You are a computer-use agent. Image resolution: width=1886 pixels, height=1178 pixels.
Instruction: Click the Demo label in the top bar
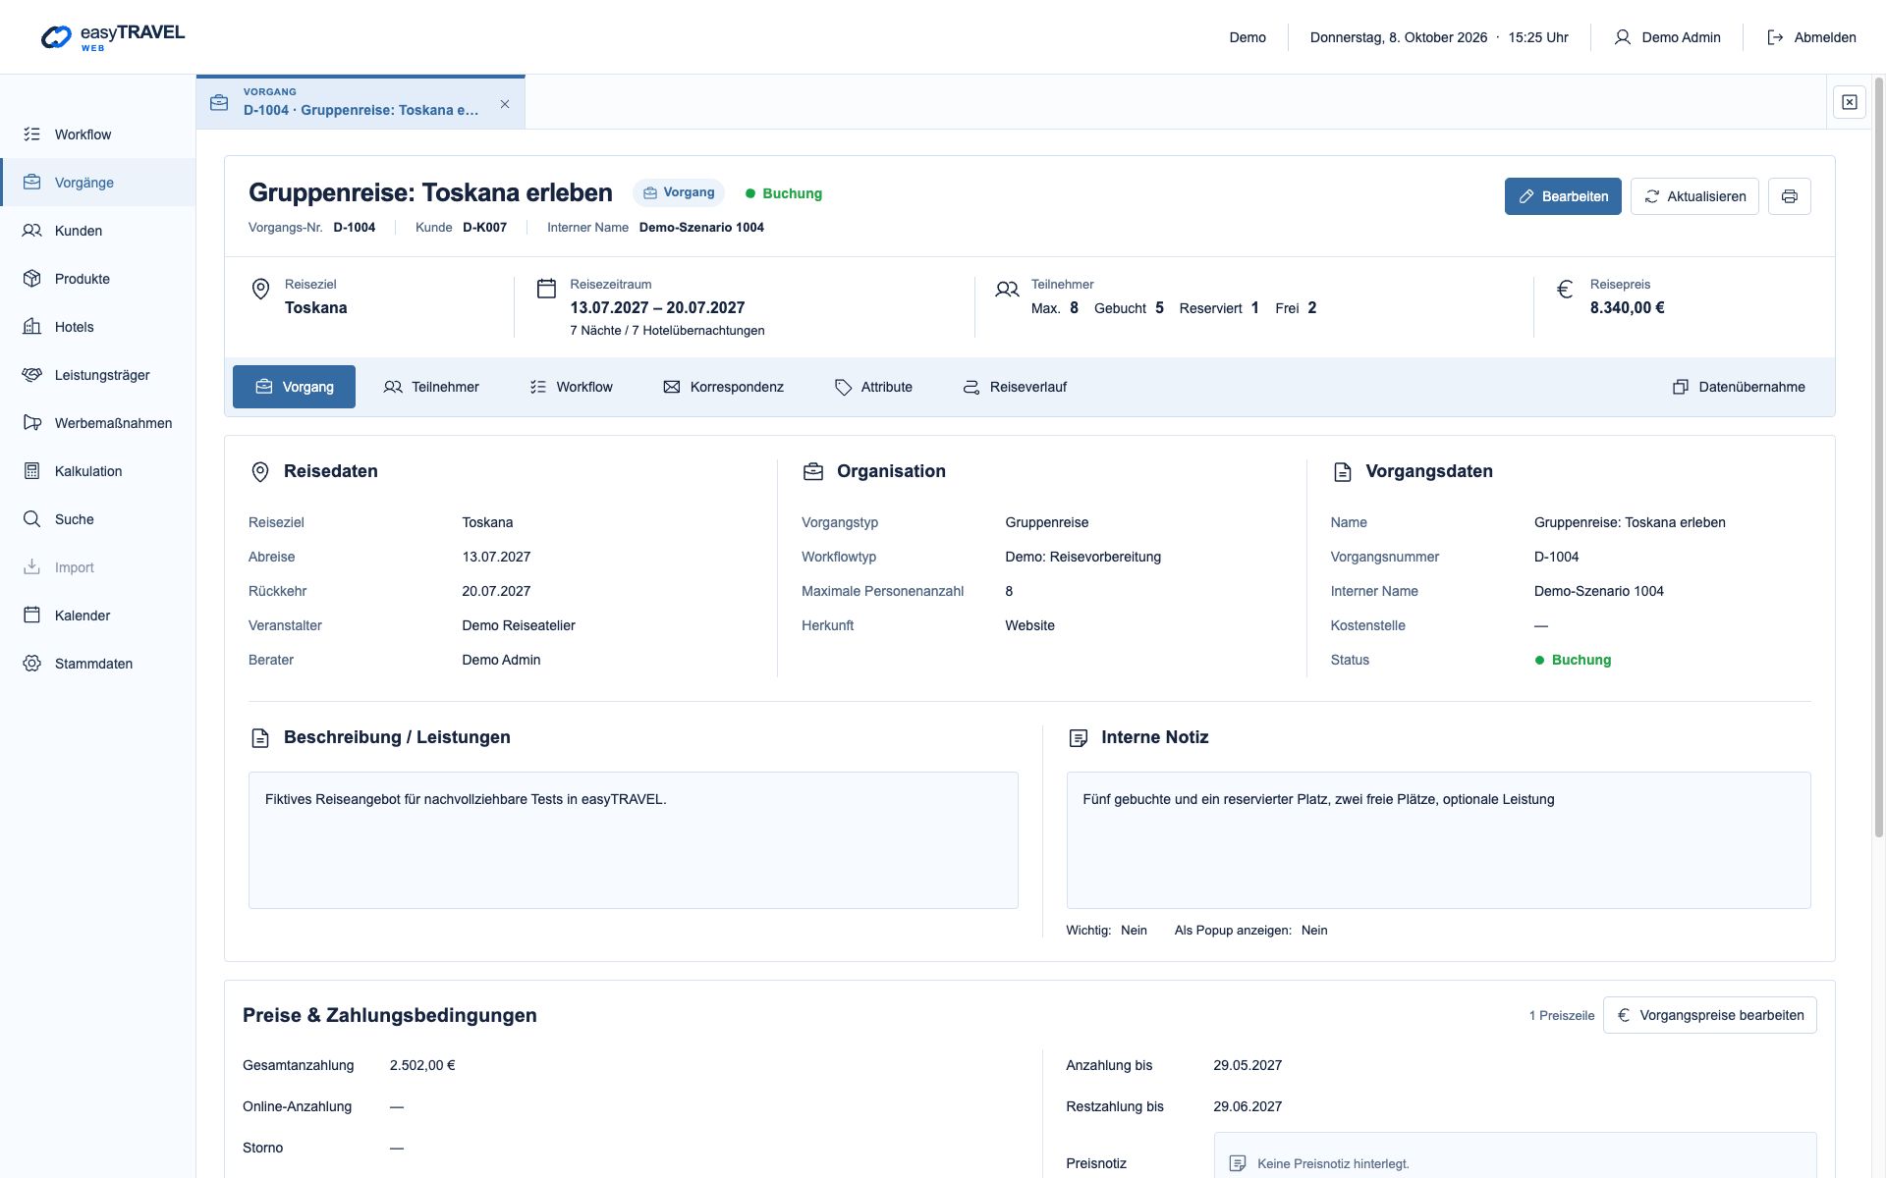tap(1248, 37)
